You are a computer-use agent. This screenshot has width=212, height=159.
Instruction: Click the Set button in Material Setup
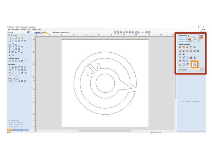[182, 39]
